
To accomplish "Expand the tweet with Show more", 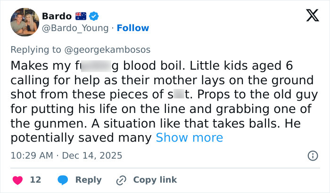I will pos(189,138).
